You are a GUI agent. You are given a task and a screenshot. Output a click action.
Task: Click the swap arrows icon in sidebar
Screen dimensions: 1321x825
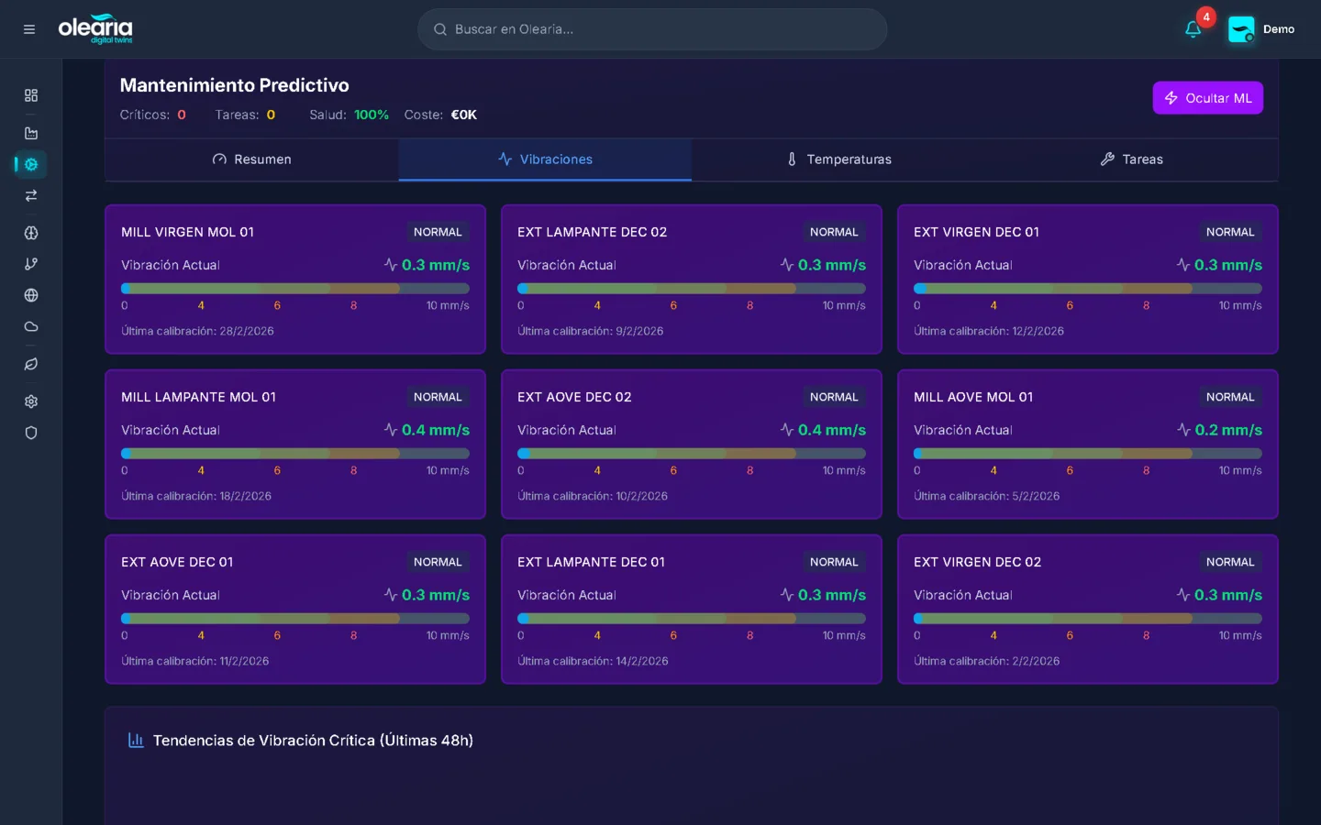(31, 195)
